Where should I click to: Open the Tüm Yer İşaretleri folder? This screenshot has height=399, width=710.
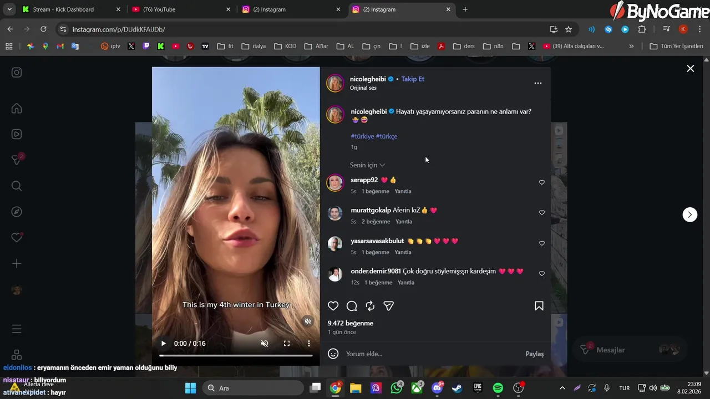(x=676, y=46)
